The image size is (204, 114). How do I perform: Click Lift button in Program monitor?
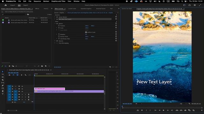(177, 110)
